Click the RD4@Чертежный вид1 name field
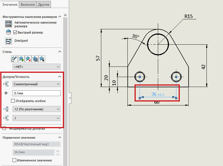Image resolution: width=223 pixels, height=166 pixels. [x=36, y=144]
